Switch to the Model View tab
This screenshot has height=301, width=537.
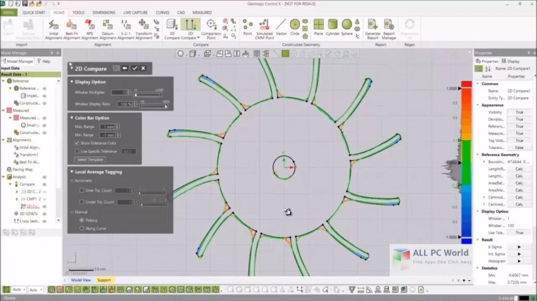point(81,280)
